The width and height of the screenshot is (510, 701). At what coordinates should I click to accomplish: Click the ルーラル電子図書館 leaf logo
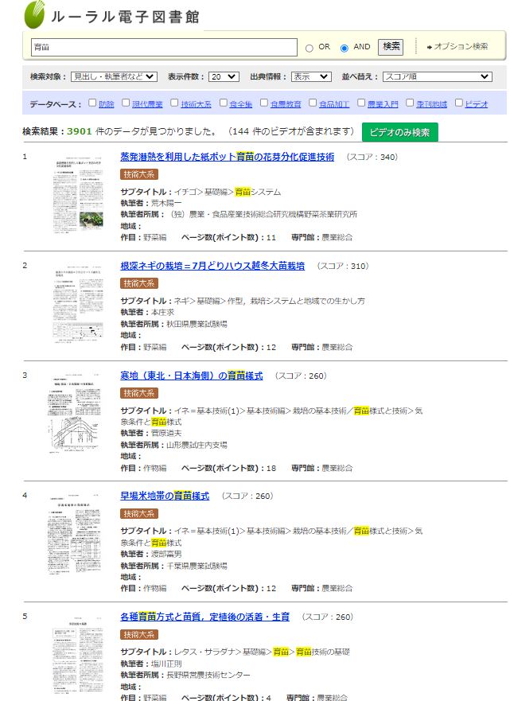[34, 15]
